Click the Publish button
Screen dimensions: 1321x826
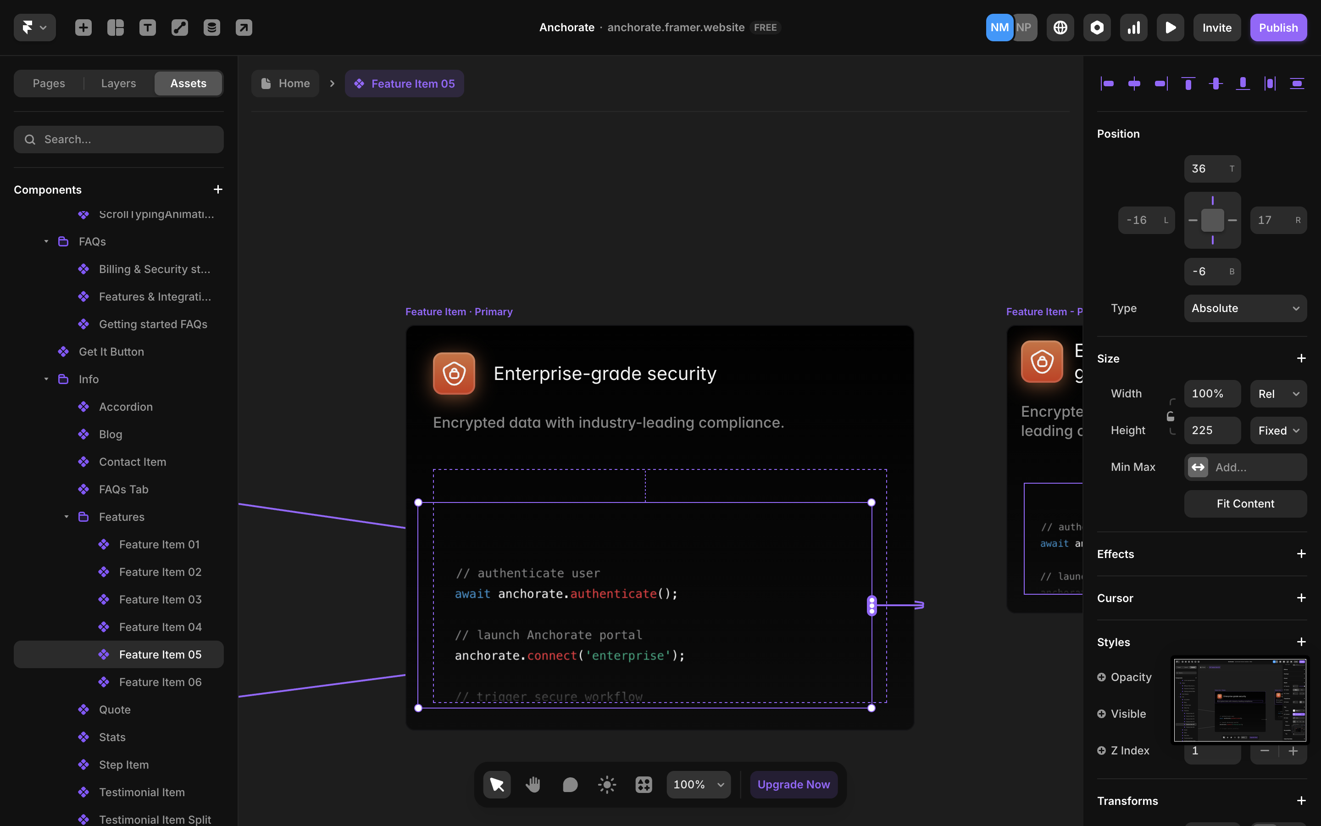point(1278,28)
